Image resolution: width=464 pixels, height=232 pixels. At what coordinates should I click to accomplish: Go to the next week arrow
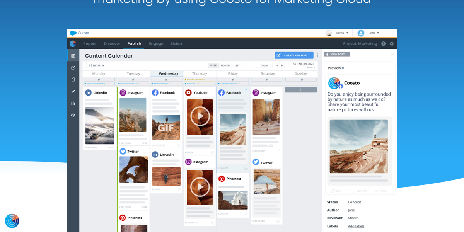(282, 65)
